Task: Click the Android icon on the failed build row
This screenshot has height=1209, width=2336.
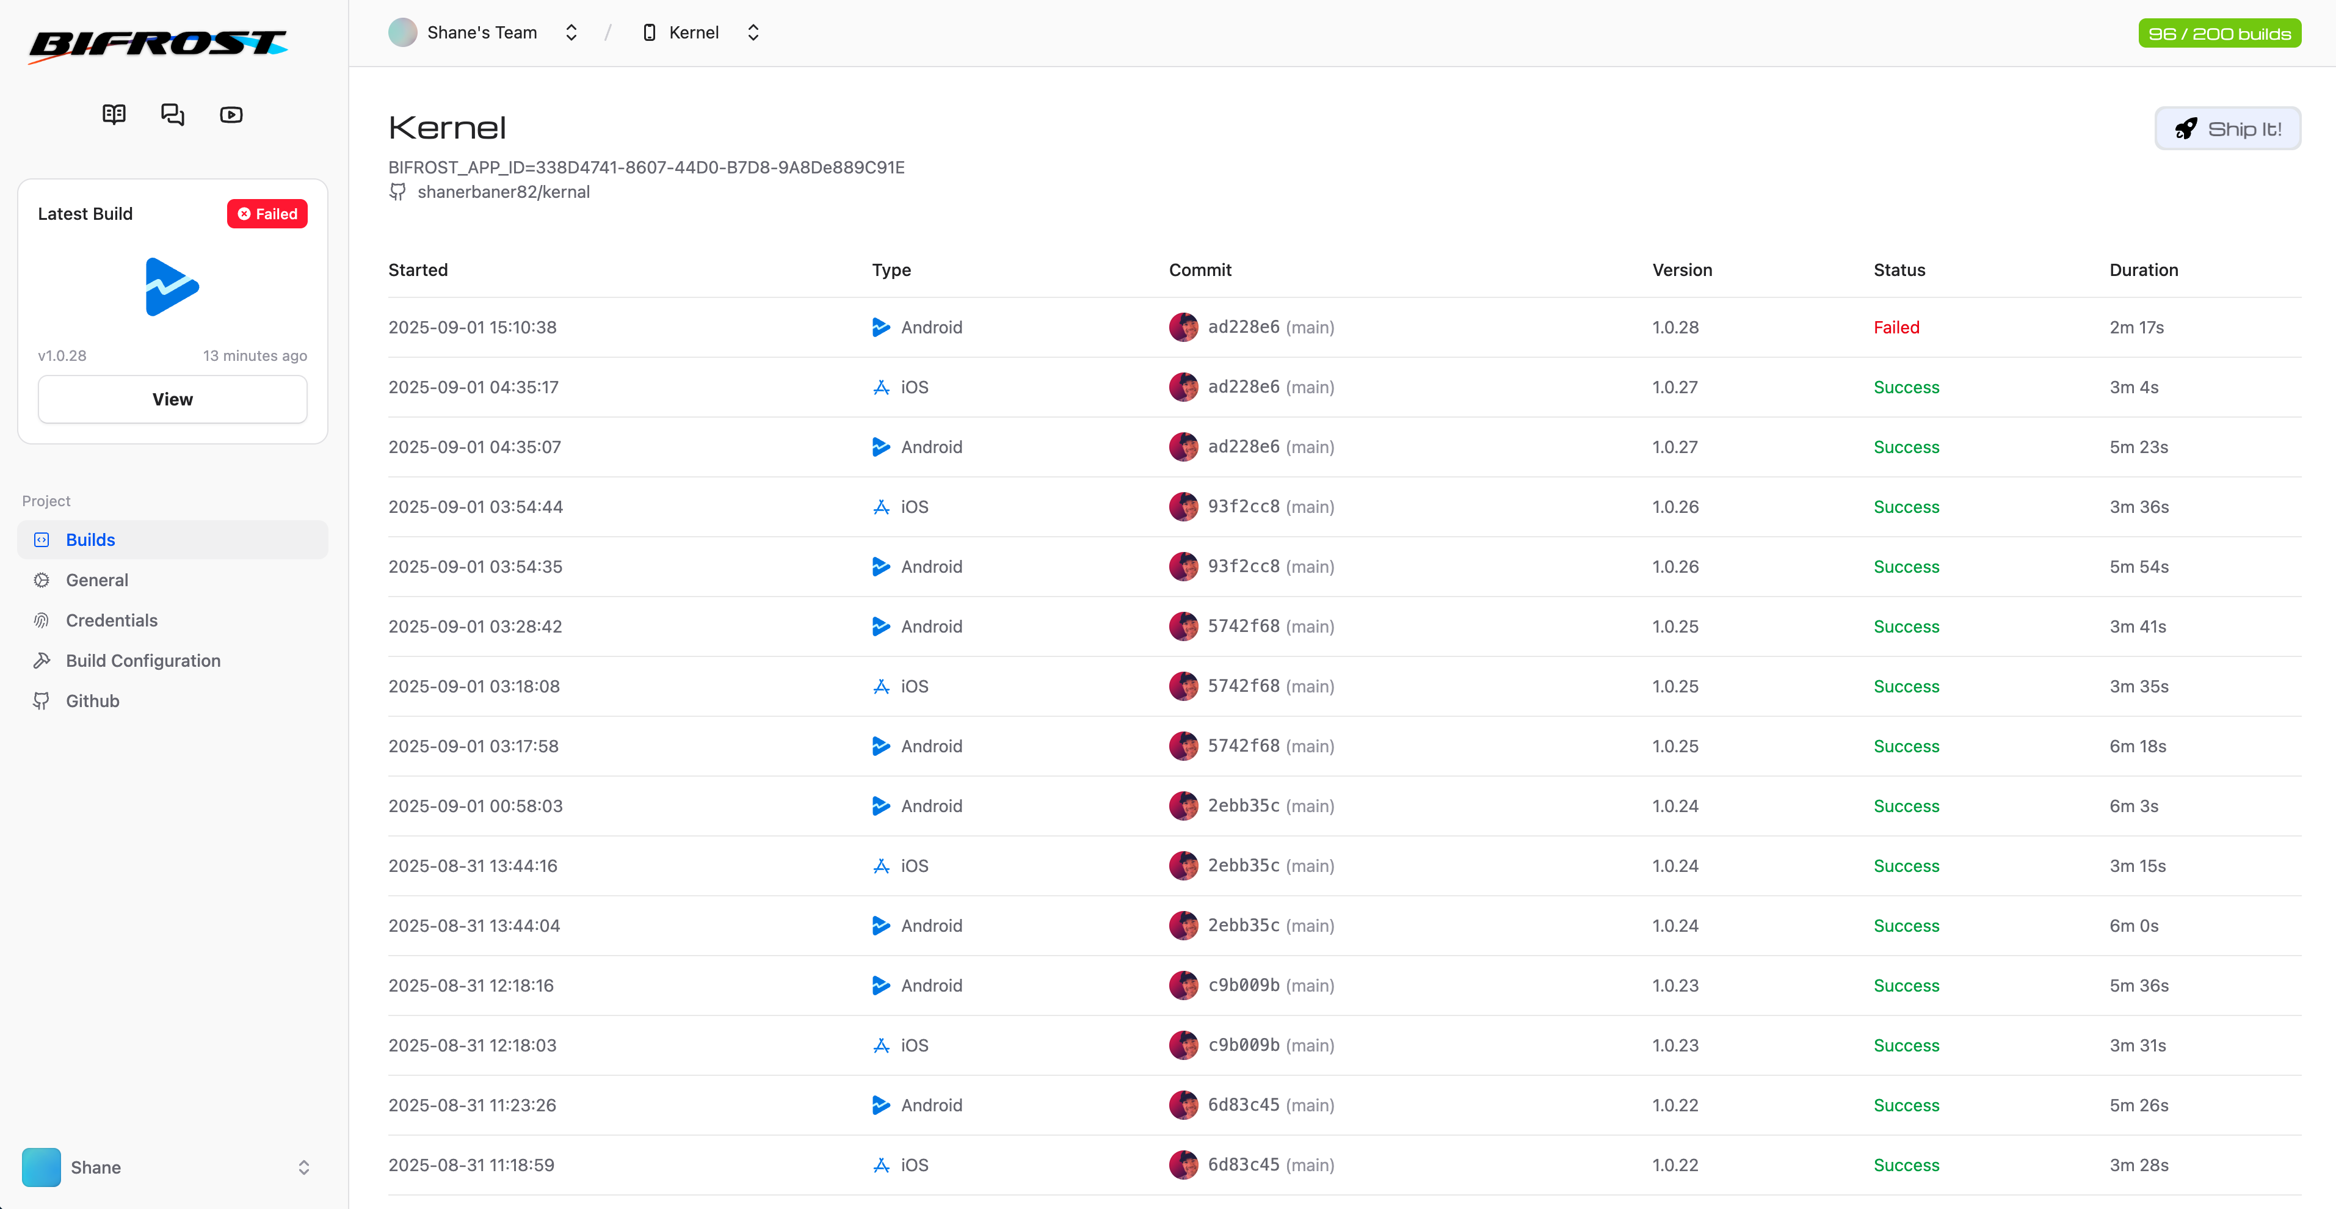Action: [x=880, y=327]
